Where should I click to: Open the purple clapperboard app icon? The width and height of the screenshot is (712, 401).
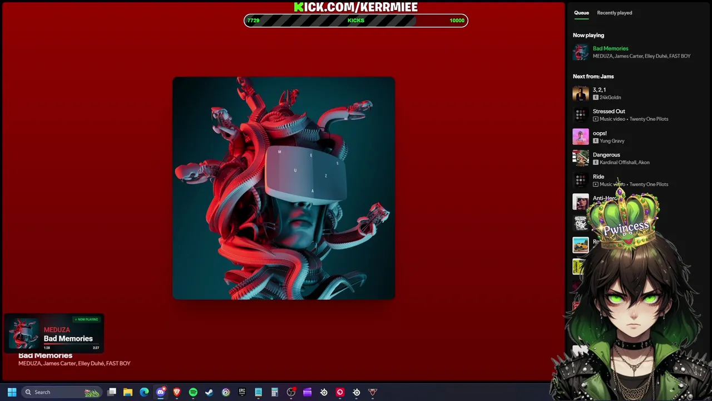tap(307, 392)
